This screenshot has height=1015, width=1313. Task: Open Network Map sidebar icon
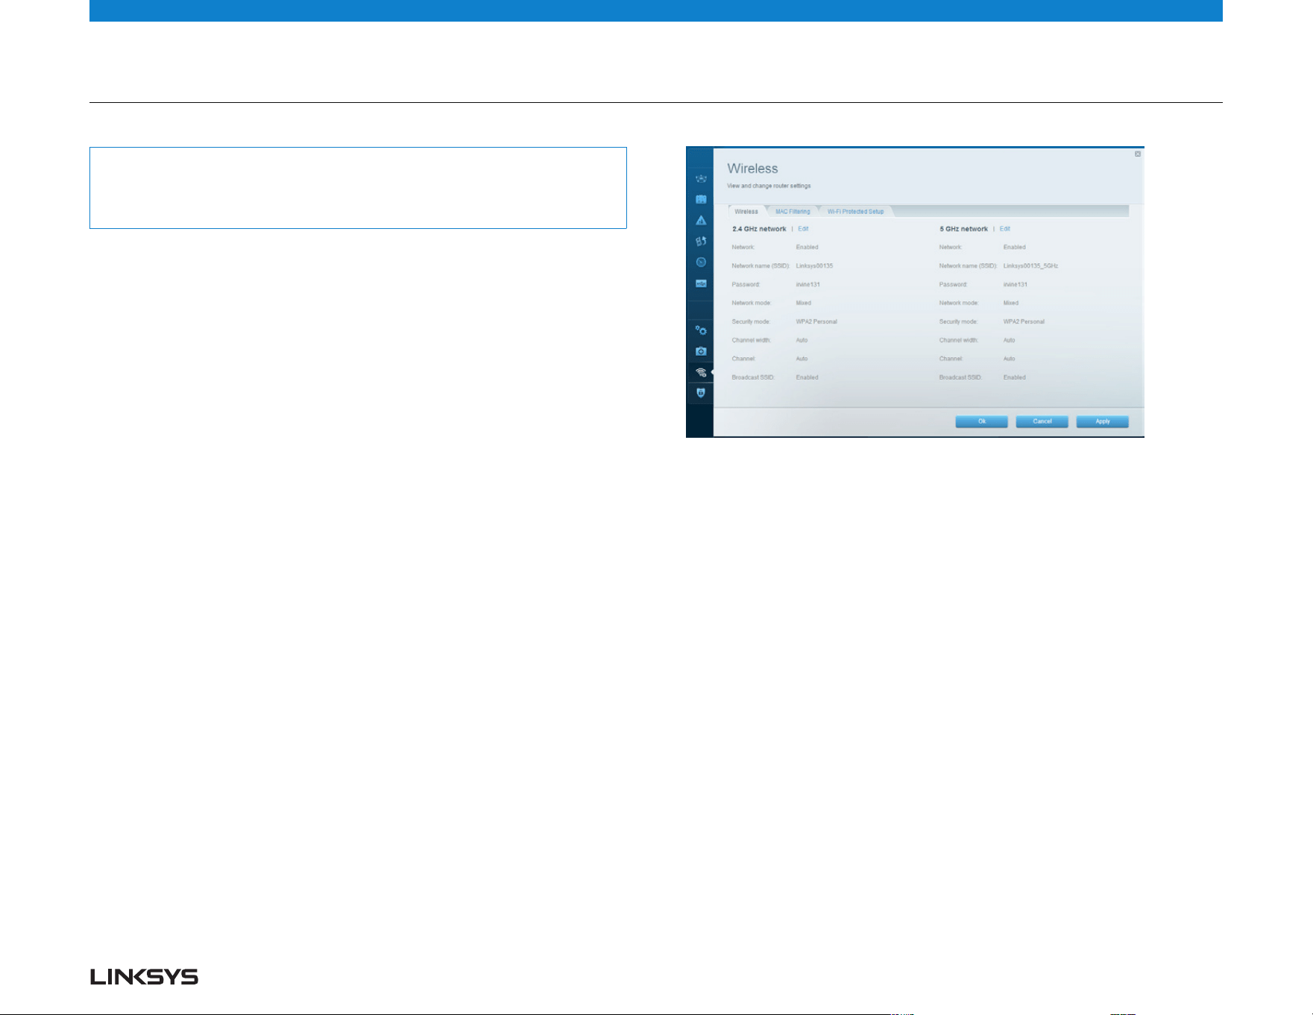pos(701,179)
